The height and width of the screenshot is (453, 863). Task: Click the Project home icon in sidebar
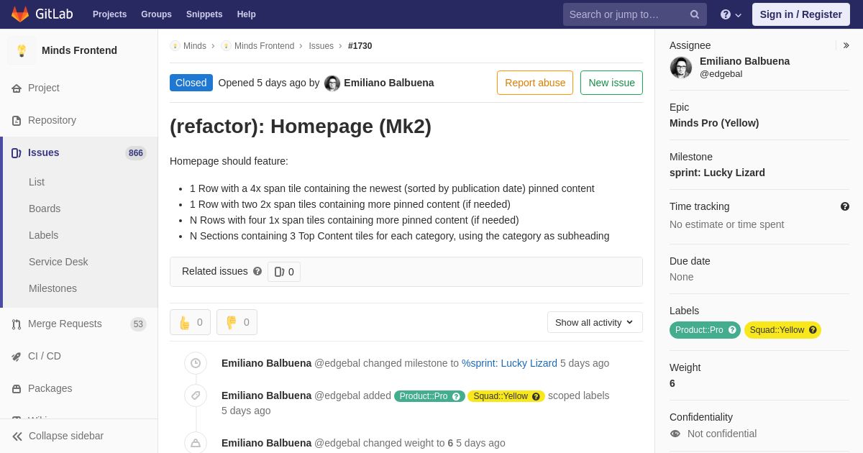point(17,88)
